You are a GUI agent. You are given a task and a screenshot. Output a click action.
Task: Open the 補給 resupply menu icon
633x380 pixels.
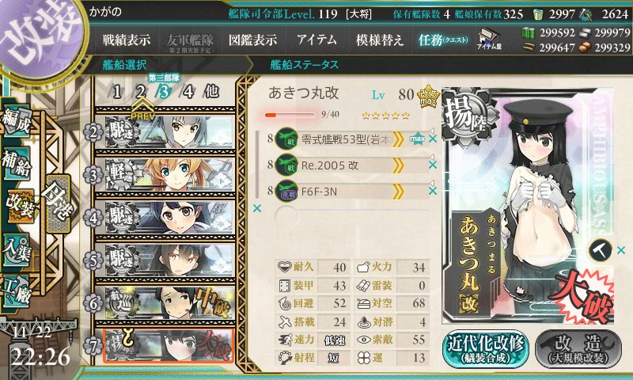coord(16,164)
